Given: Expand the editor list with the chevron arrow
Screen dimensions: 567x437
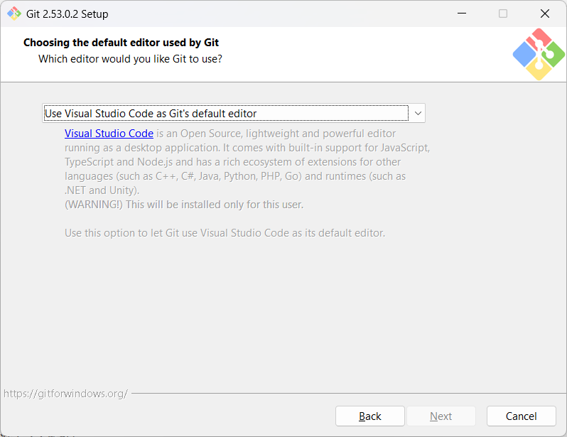Looking at the screenshot, I should coord(418,113).
